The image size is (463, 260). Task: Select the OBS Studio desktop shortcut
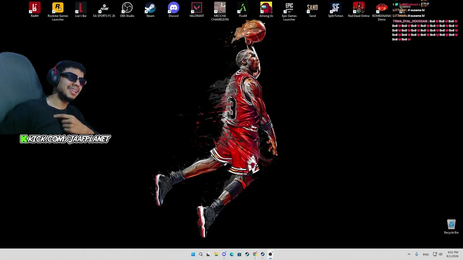click(x=127, y=10)
